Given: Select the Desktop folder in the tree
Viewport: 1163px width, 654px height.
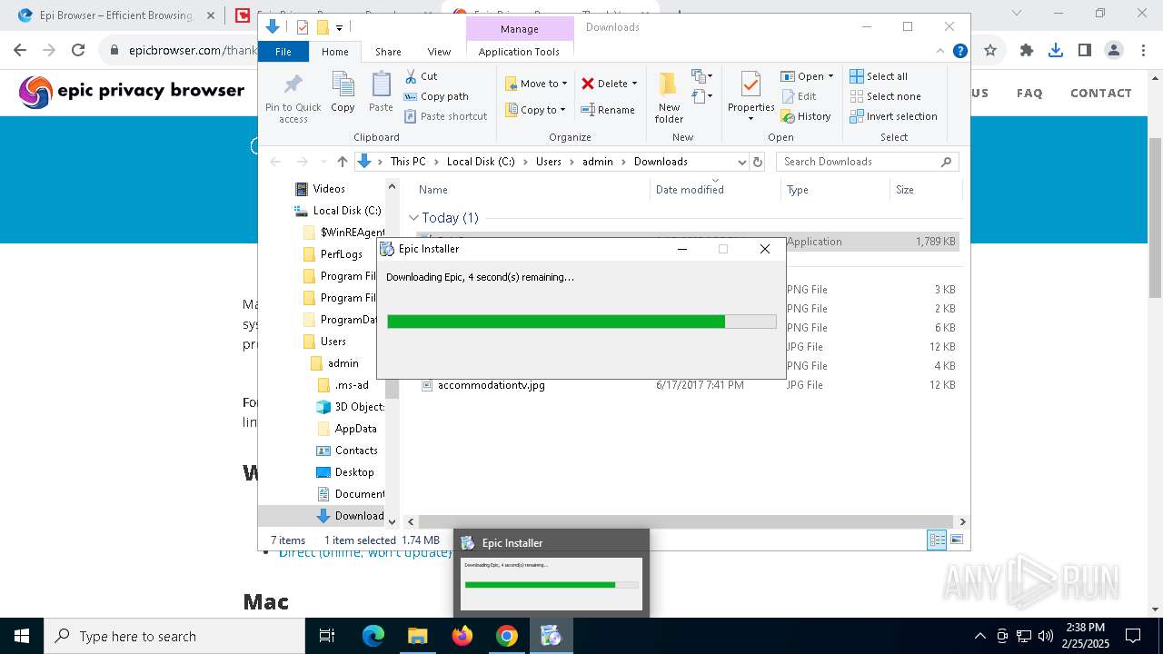Looking at the screenshot, I should [x=353, y=472].
